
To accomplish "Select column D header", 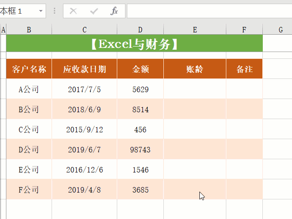I will coord(140,29).
